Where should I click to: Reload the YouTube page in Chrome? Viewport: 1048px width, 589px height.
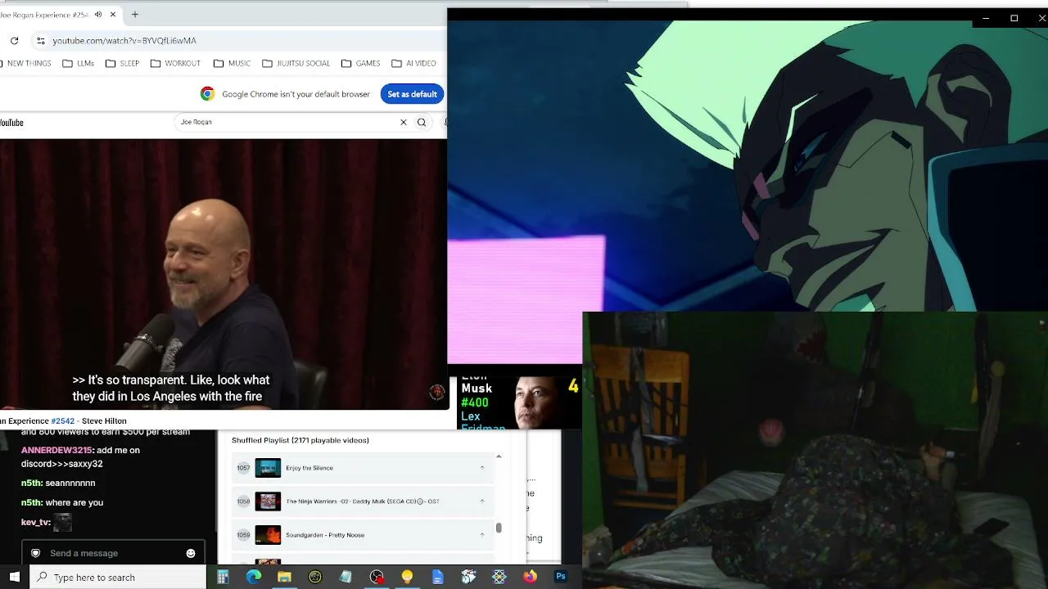(x=14, y=41)
